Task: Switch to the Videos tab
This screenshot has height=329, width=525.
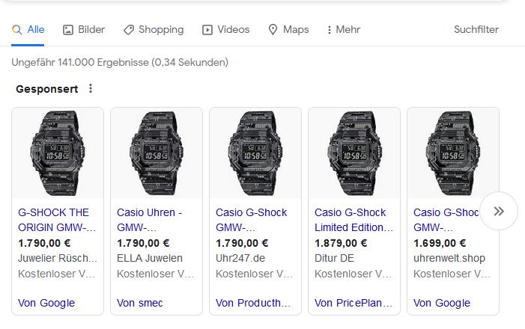Action: pos(225,30)
